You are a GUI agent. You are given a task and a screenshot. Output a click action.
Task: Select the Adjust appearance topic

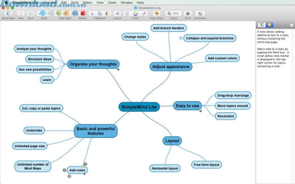coord(171,67)
